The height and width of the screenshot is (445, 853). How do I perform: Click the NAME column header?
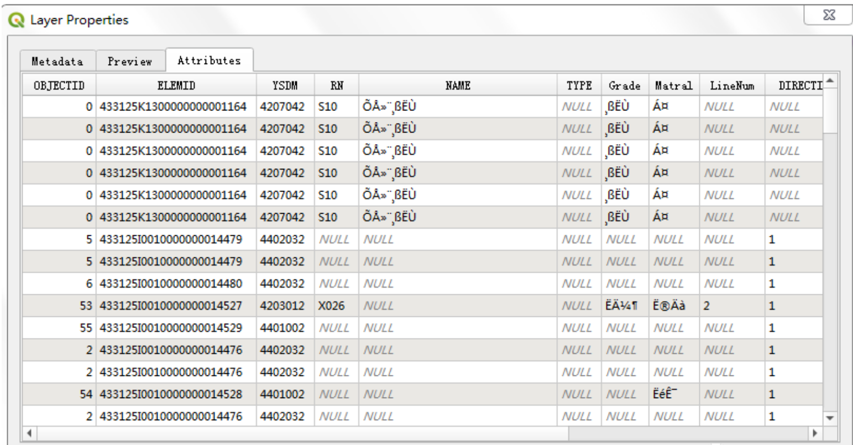(458, 86)
